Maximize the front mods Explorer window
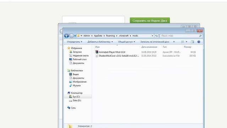Screen dimensions: 227x128 pyautogui.click(x=194, y=31)
